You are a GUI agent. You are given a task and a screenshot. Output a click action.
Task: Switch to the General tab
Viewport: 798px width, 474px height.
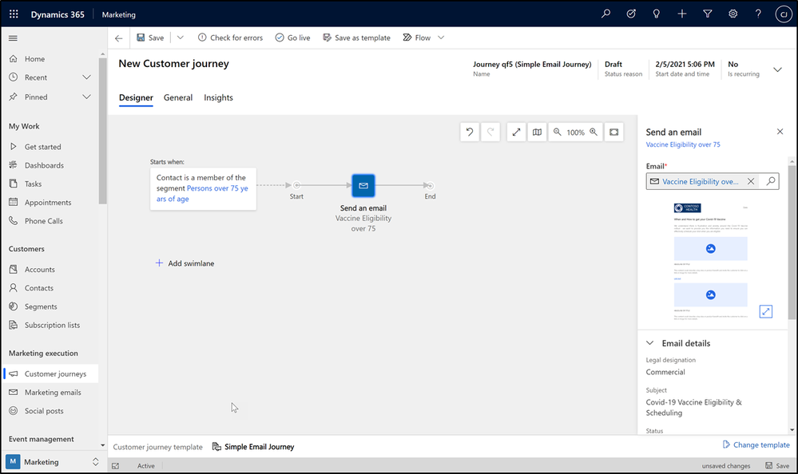(x=178, y=97)
